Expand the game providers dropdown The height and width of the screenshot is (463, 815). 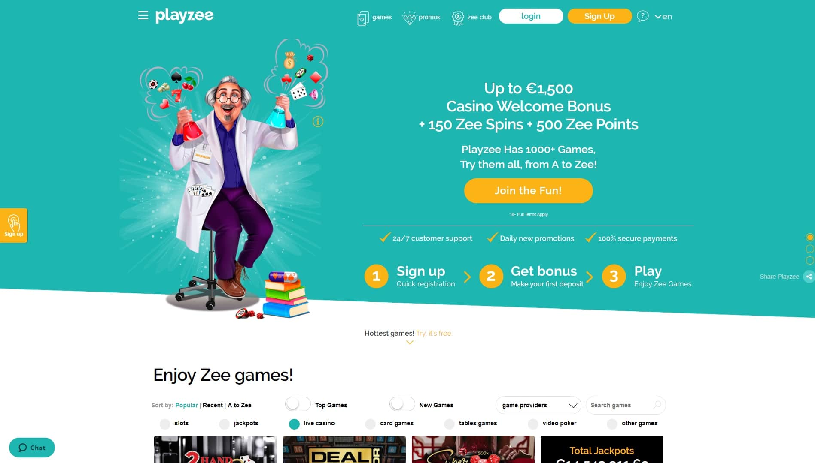pos(538,405)
